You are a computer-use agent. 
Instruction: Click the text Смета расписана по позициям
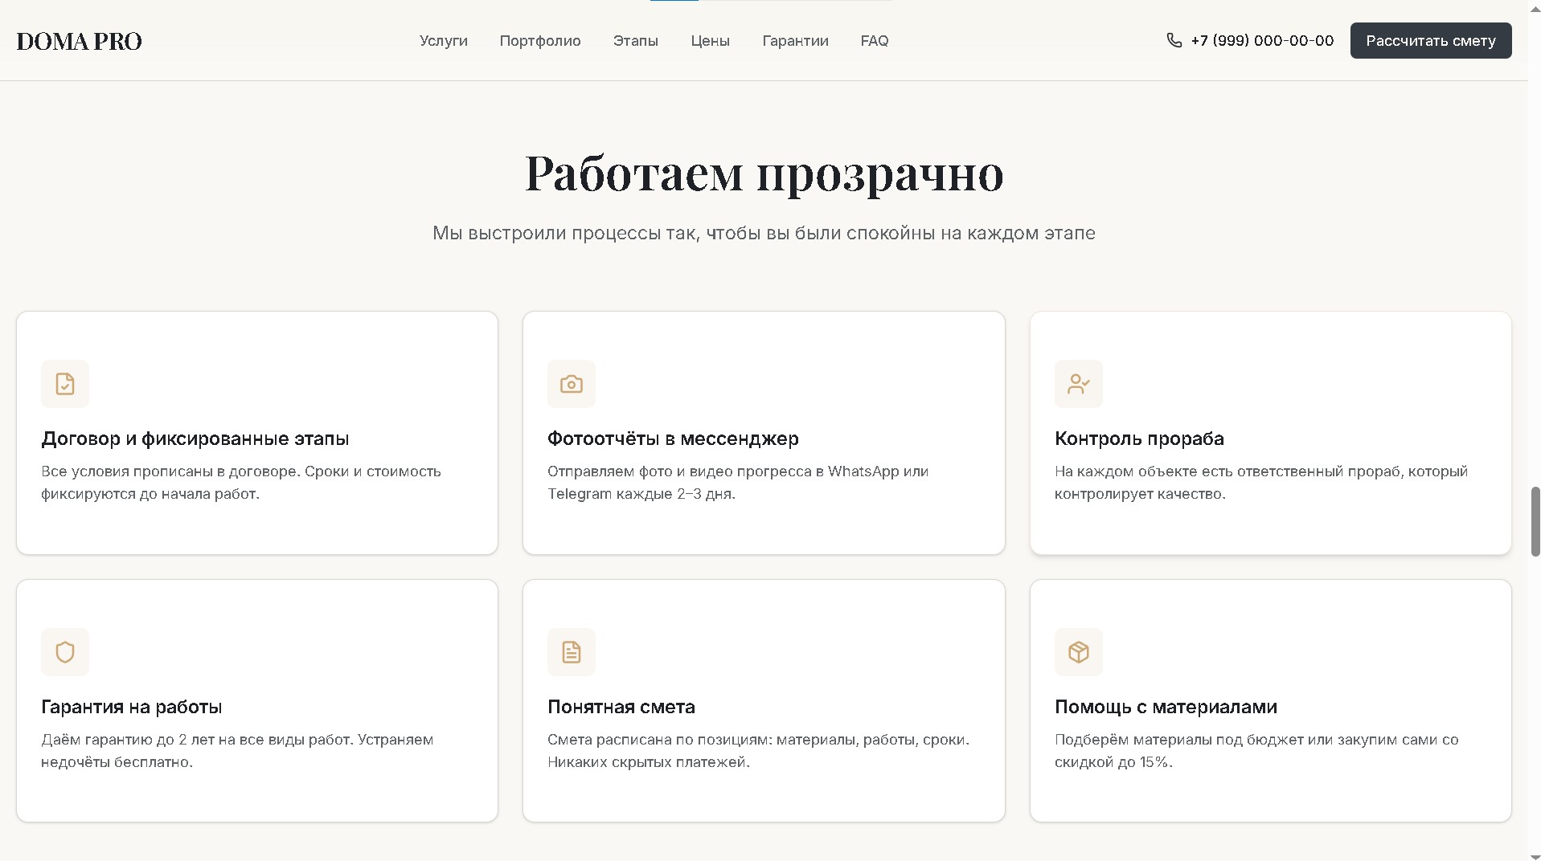759,751
